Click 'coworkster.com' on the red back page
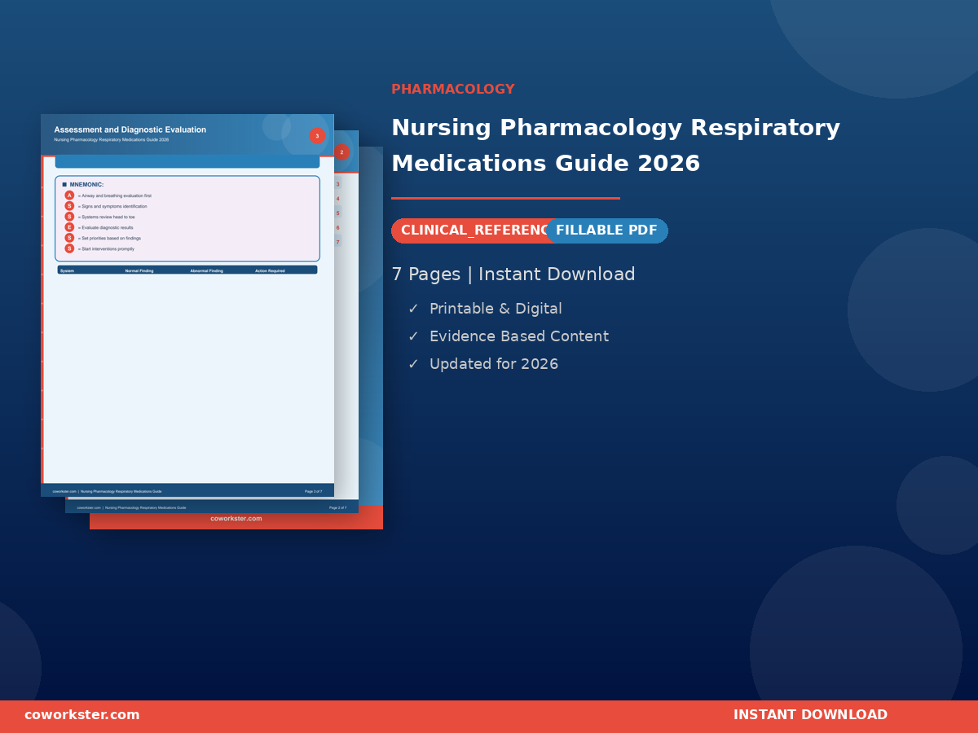 [236, 519]
